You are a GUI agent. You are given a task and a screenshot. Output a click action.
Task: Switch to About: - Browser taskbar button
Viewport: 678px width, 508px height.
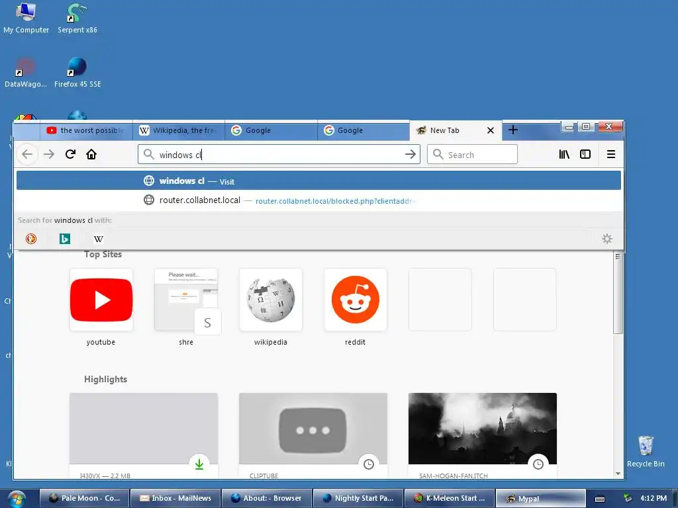tap(267, 498)
